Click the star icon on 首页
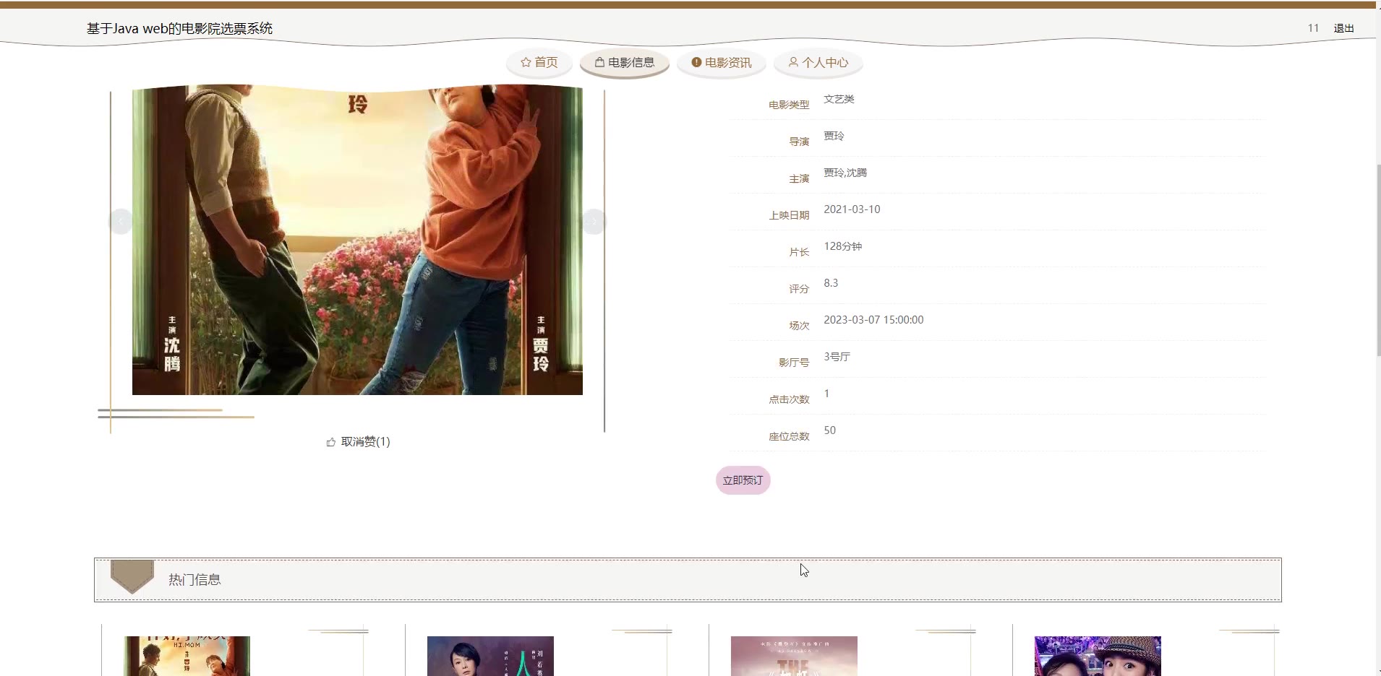 (526, 63)
